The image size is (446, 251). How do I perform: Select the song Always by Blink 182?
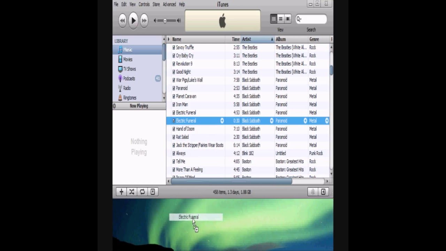[248, 153]
